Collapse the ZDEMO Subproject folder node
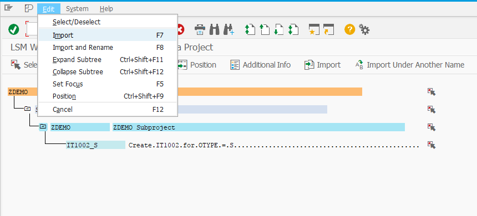The image size is (477, 216). point(43,127)
